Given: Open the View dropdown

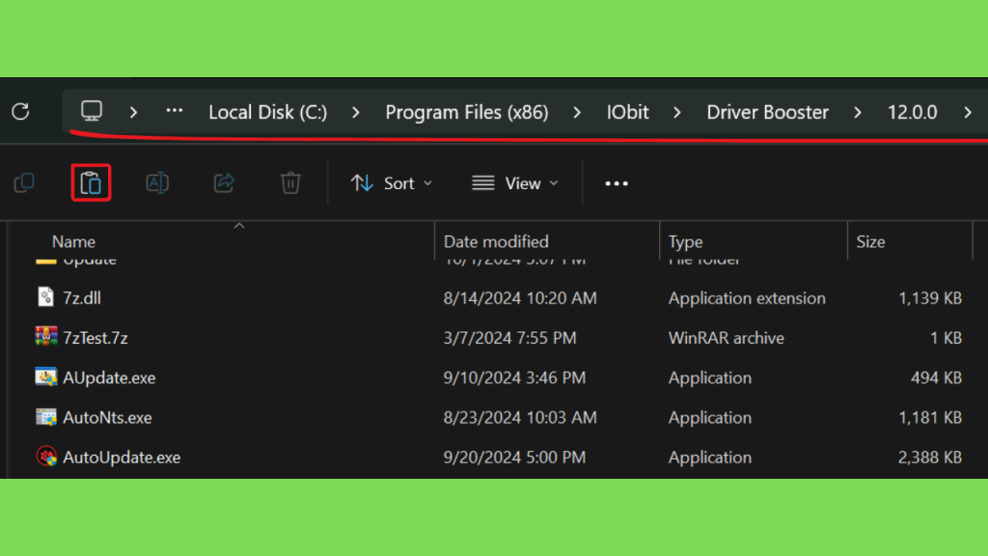Looking at the screenshot, I should [515, 182].
